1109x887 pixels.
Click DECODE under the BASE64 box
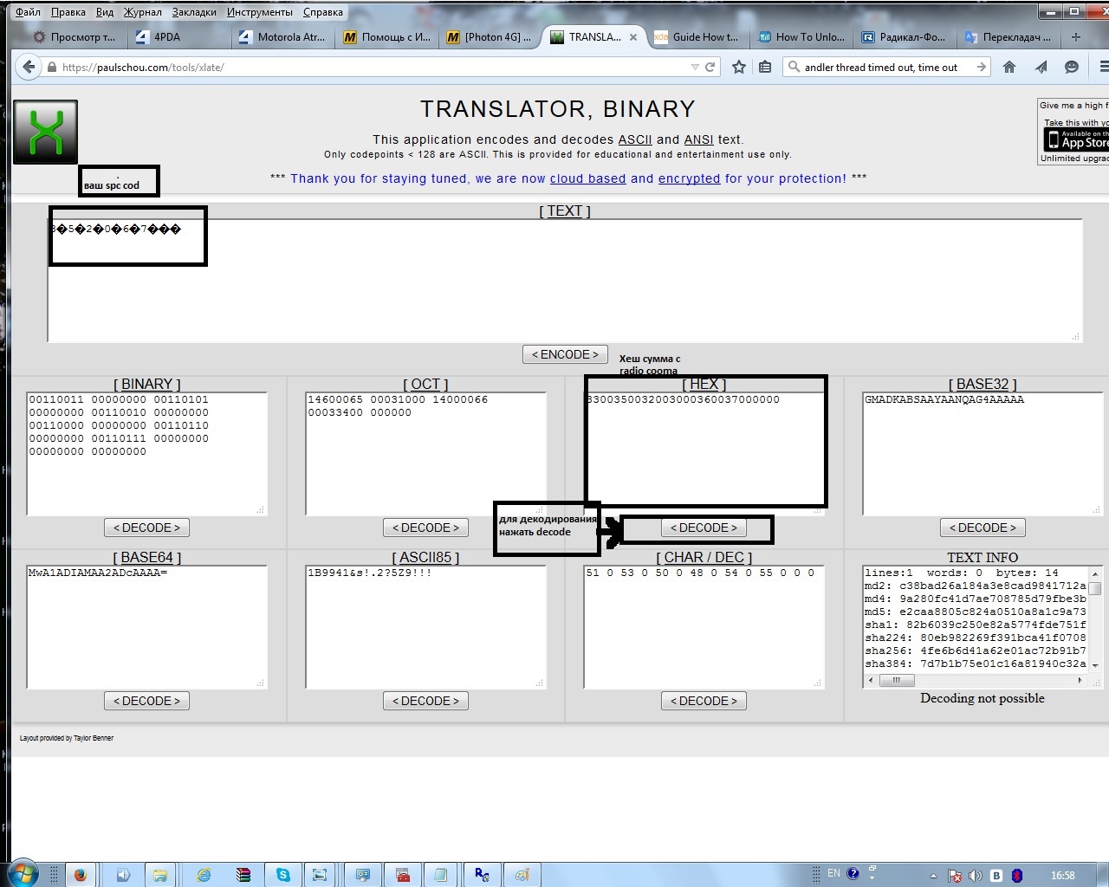pyautogui.click(x=146, y=701)
